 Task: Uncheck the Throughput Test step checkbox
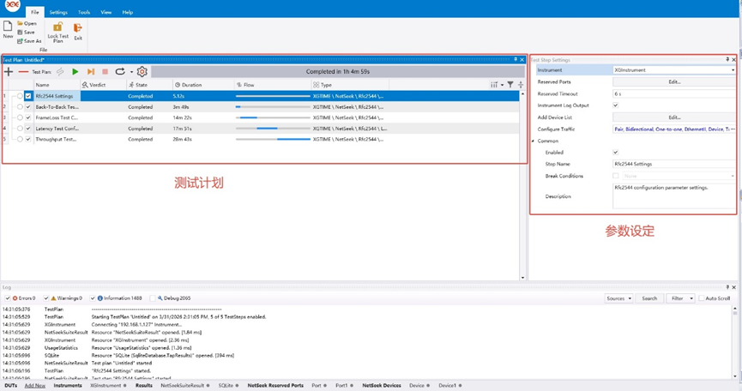pyautogui.click(x=28, y=139)
